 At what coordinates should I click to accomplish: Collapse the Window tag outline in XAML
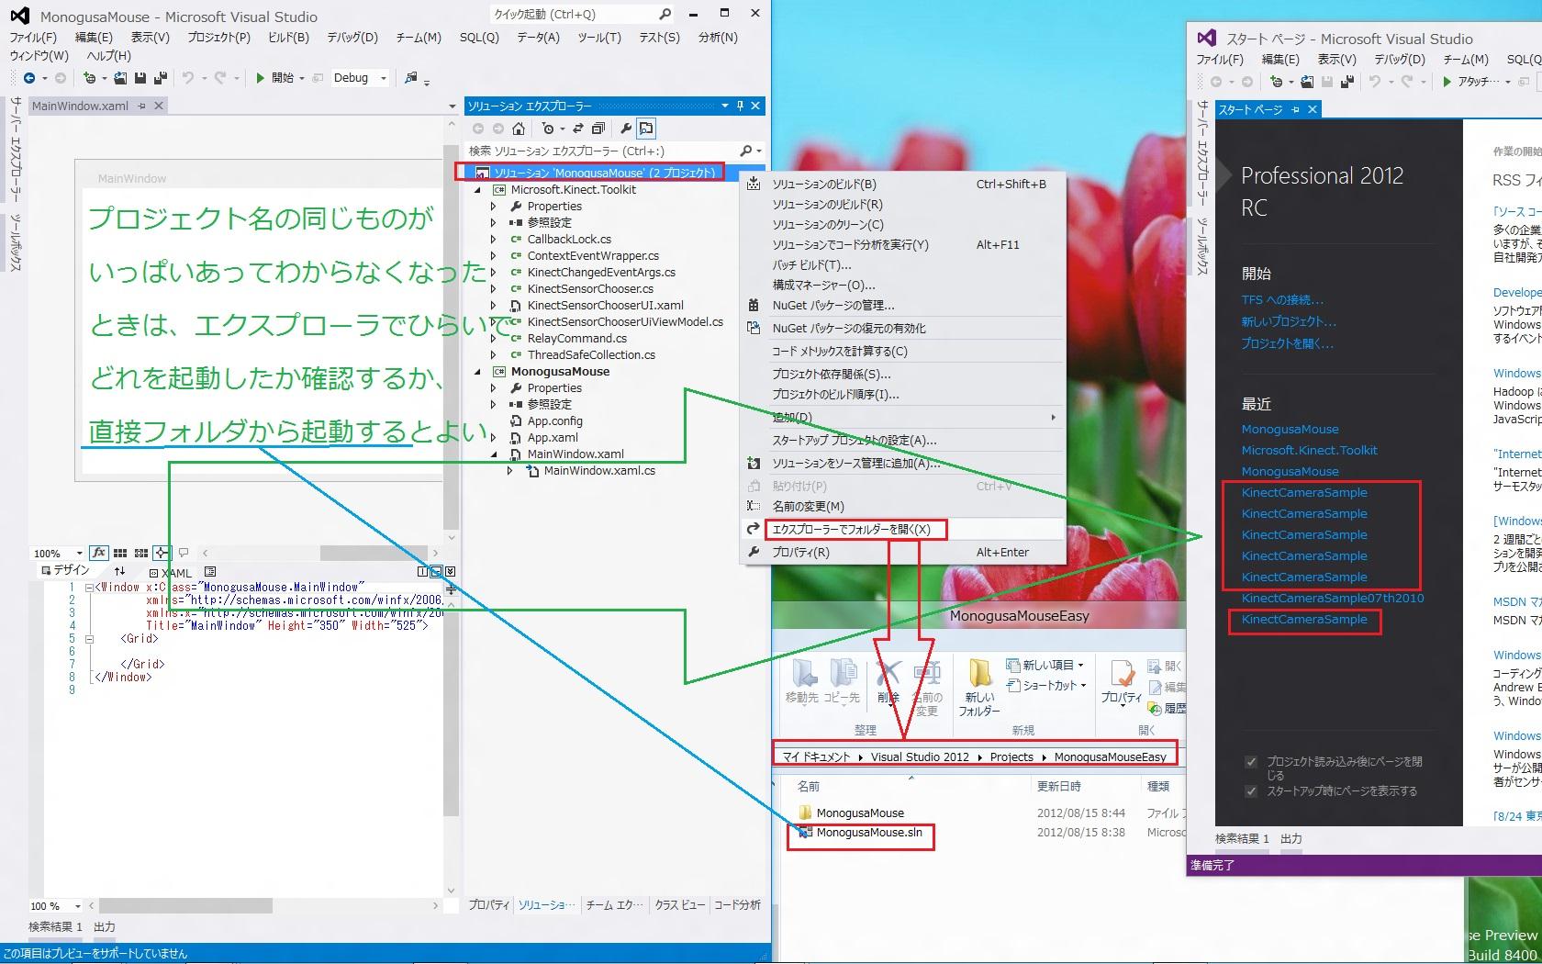(x=89, y=588)
